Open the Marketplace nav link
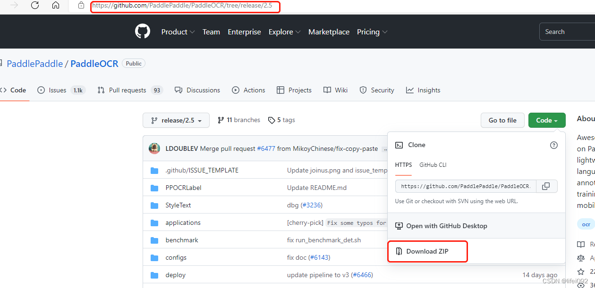This screenshot has height=288, width=595. coord(329,32)
